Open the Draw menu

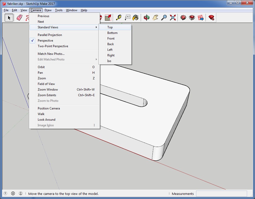click(x=47, y=10)
